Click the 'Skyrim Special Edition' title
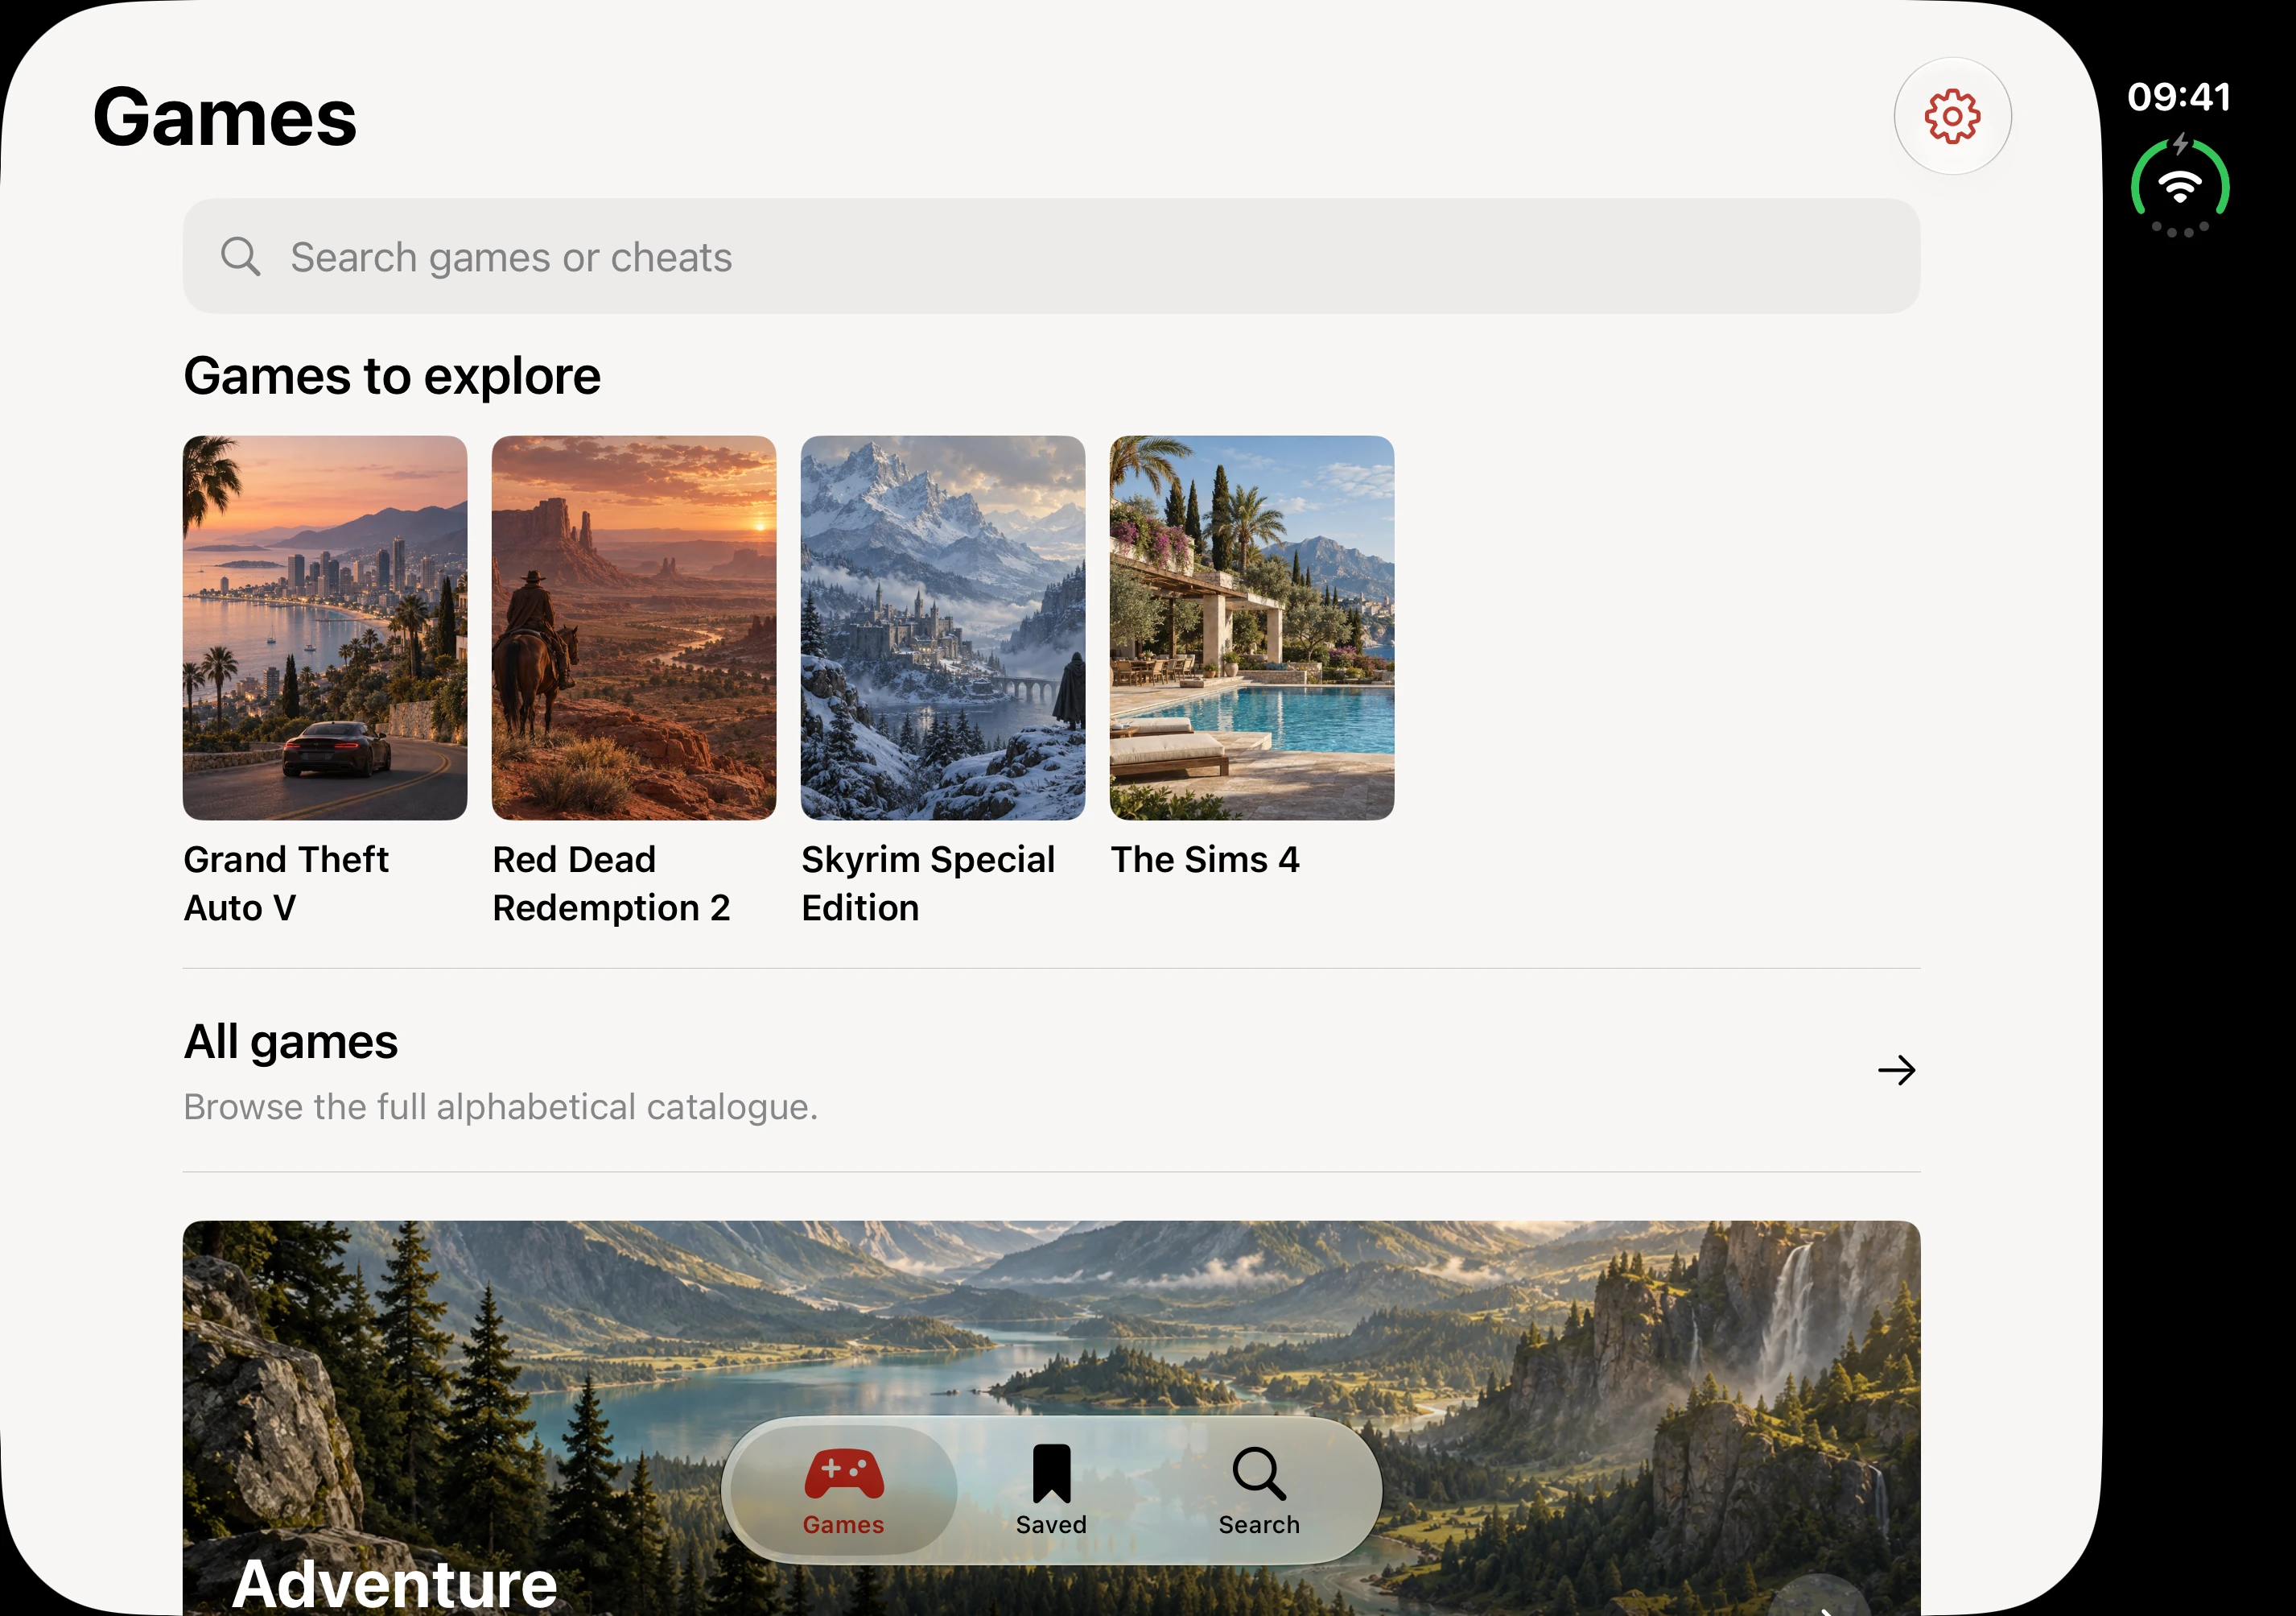Screen dimensions: 2296x1616 tap(927, 883)
